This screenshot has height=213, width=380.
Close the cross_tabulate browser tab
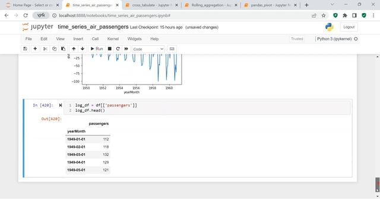pyautogui.click(x=176, y=5)
